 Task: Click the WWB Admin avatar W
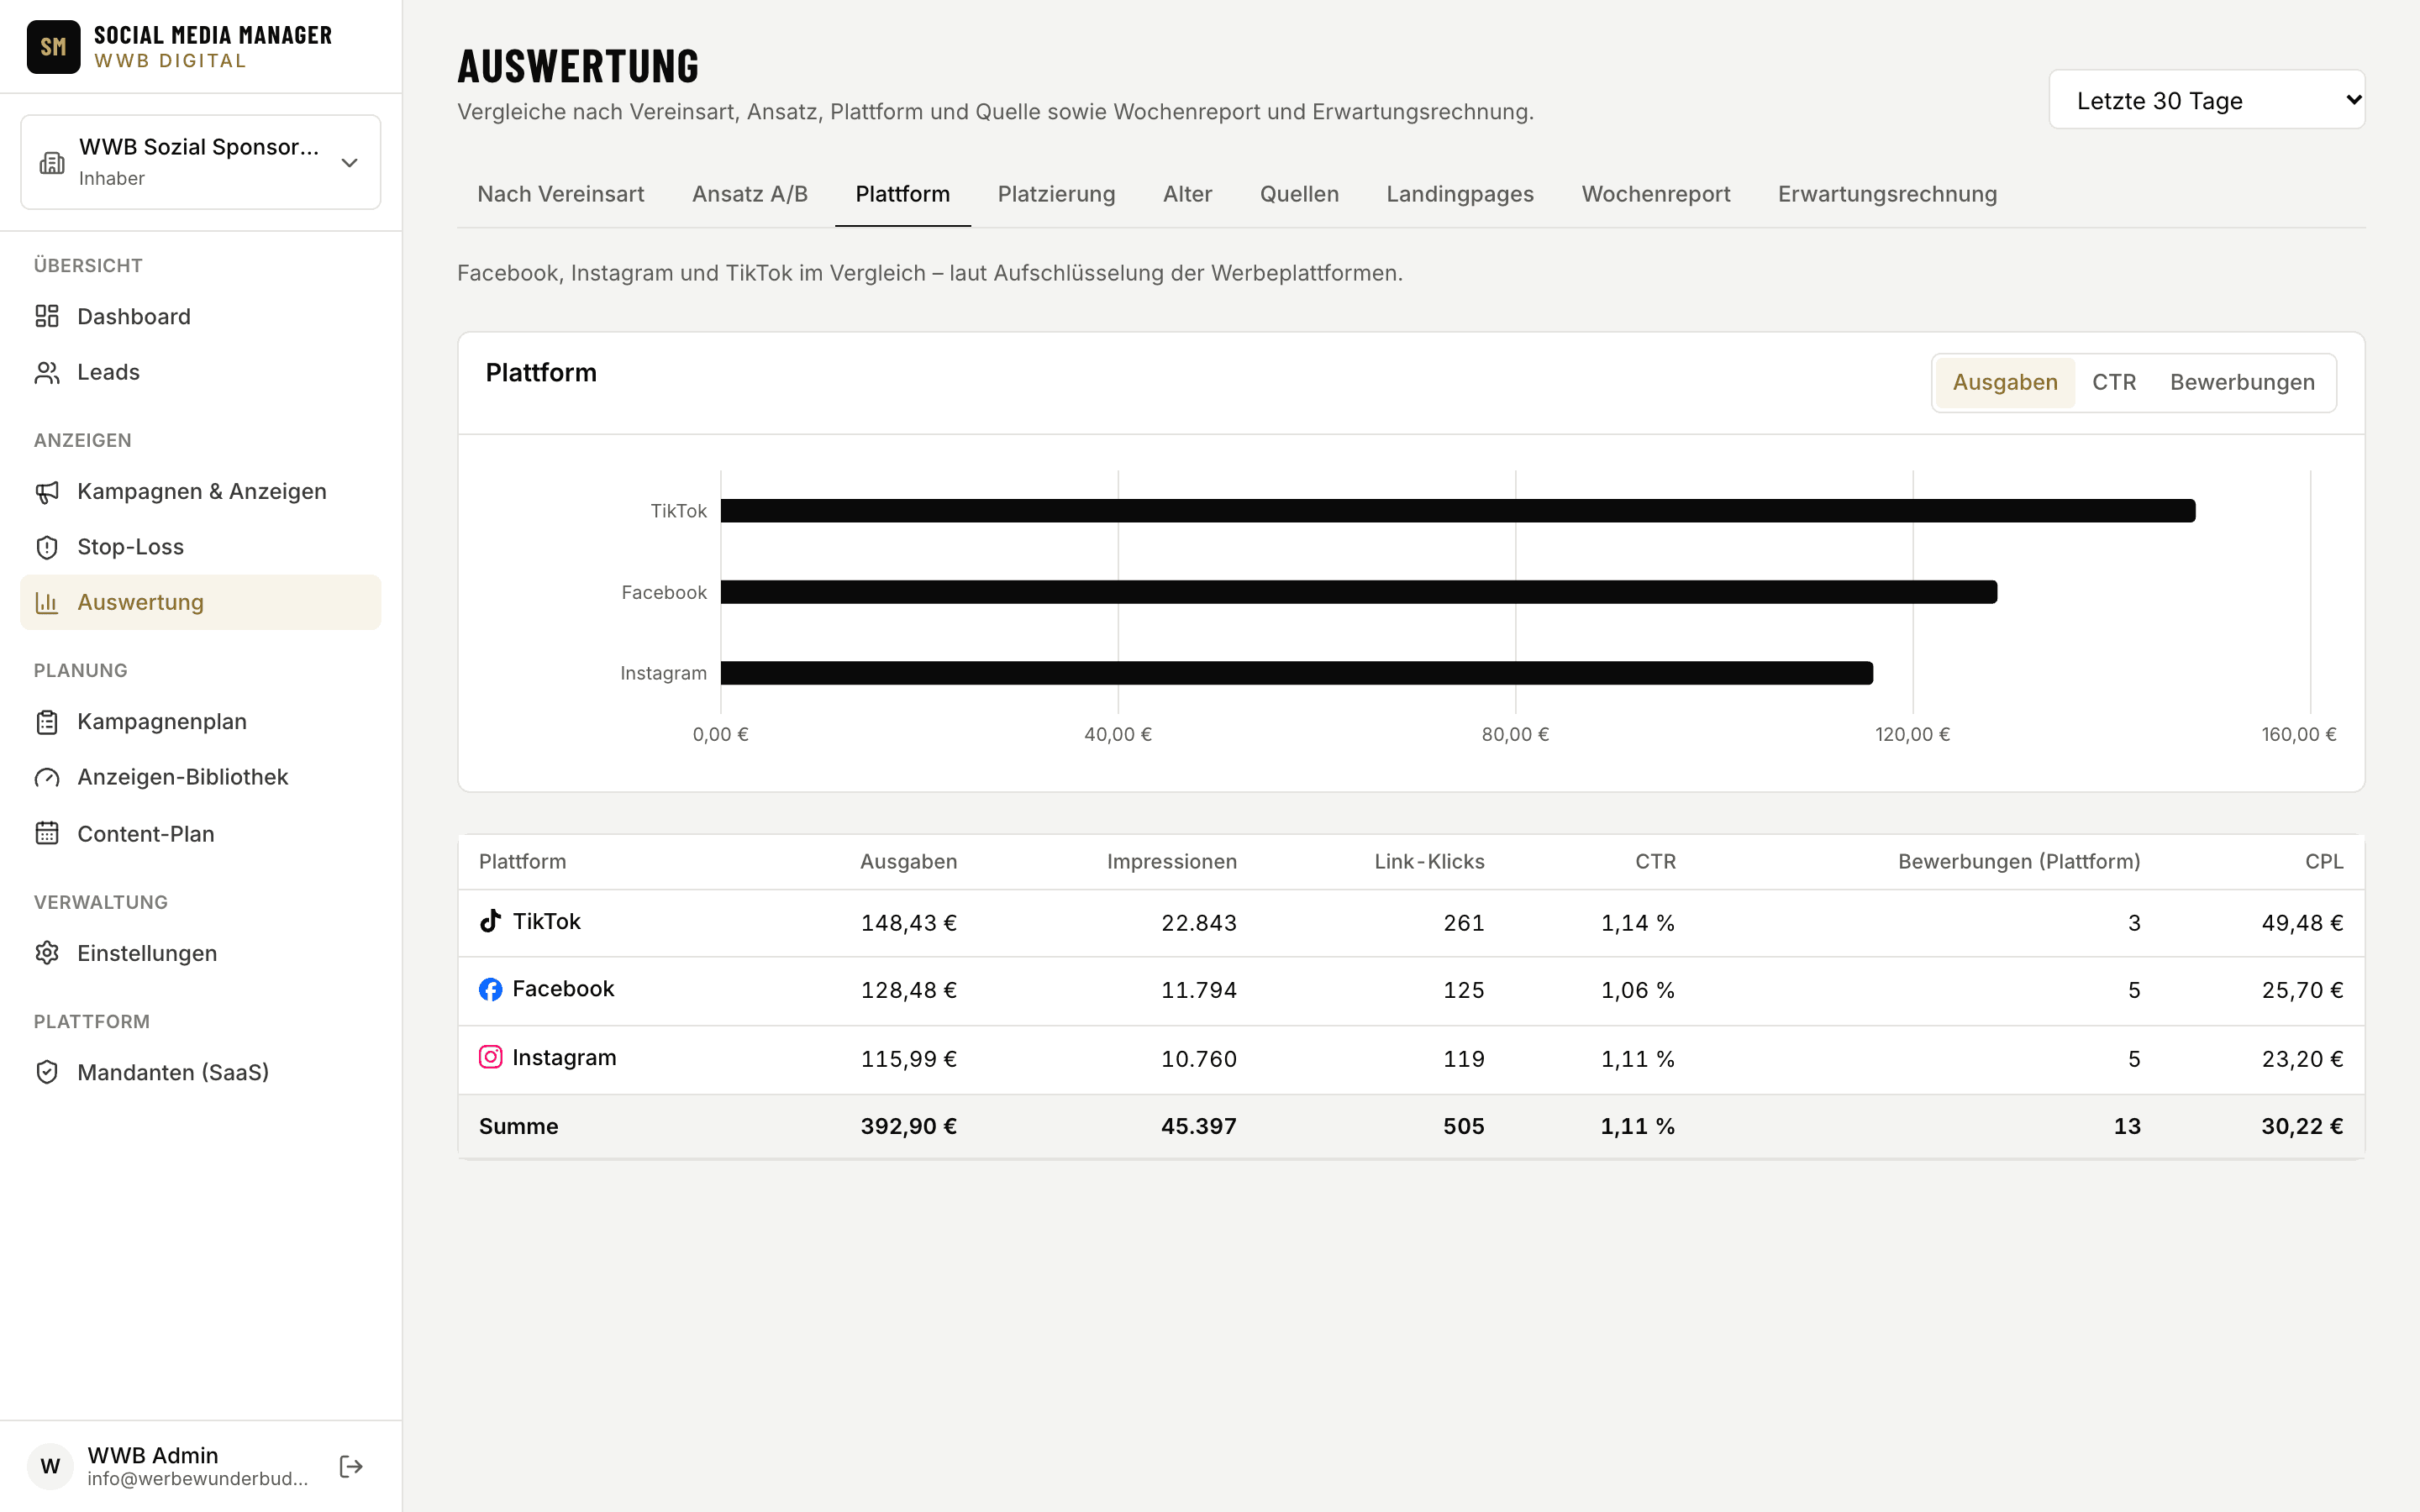click(x=50, y=1466)
